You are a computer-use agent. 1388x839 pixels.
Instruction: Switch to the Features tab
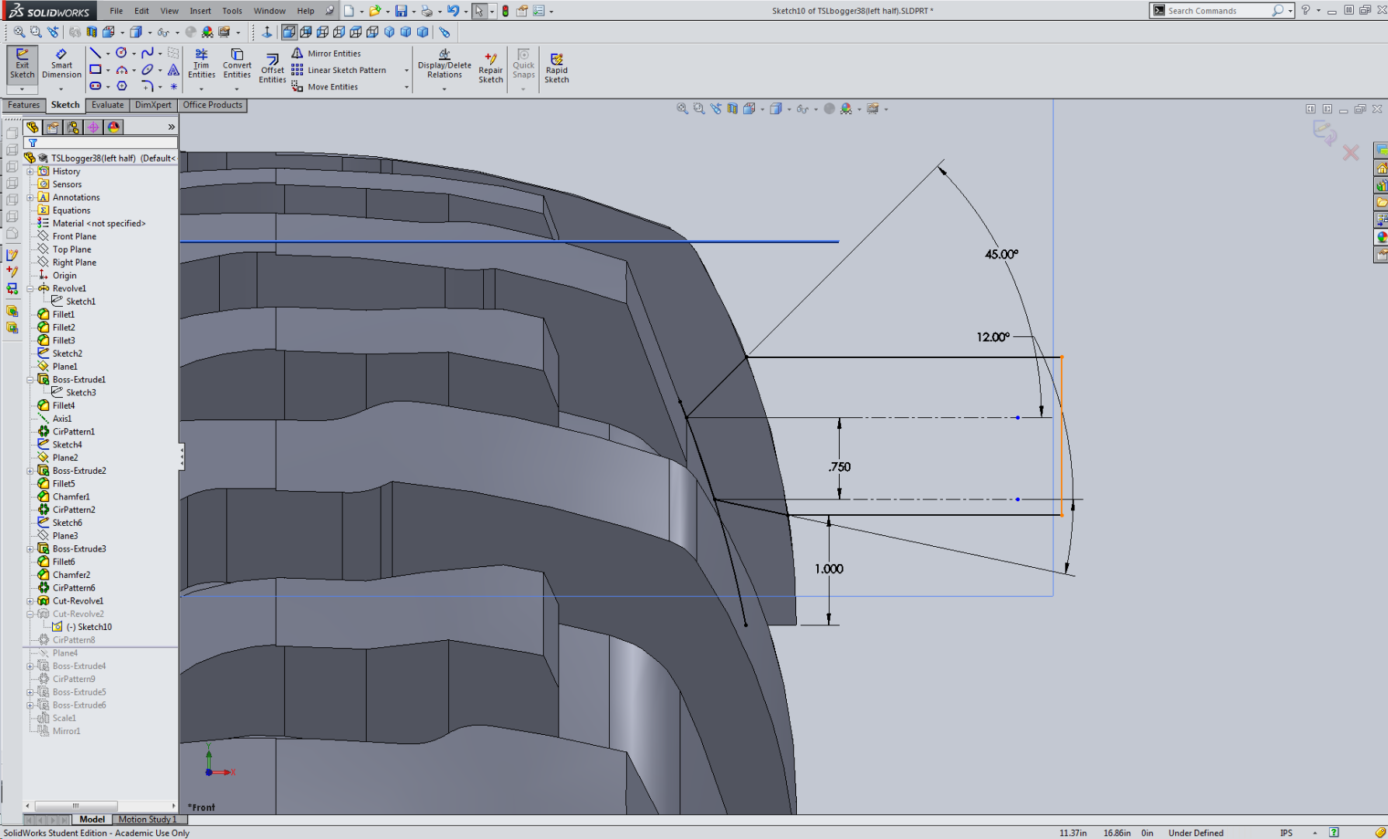click(23, 105)
